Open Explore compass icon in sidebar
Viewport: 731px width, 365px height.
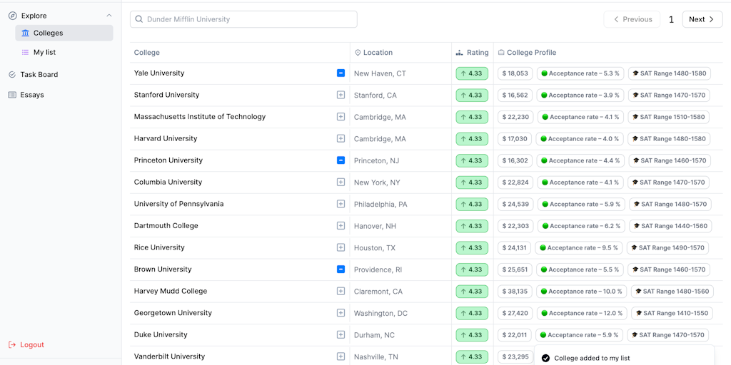tap(13, 16)
